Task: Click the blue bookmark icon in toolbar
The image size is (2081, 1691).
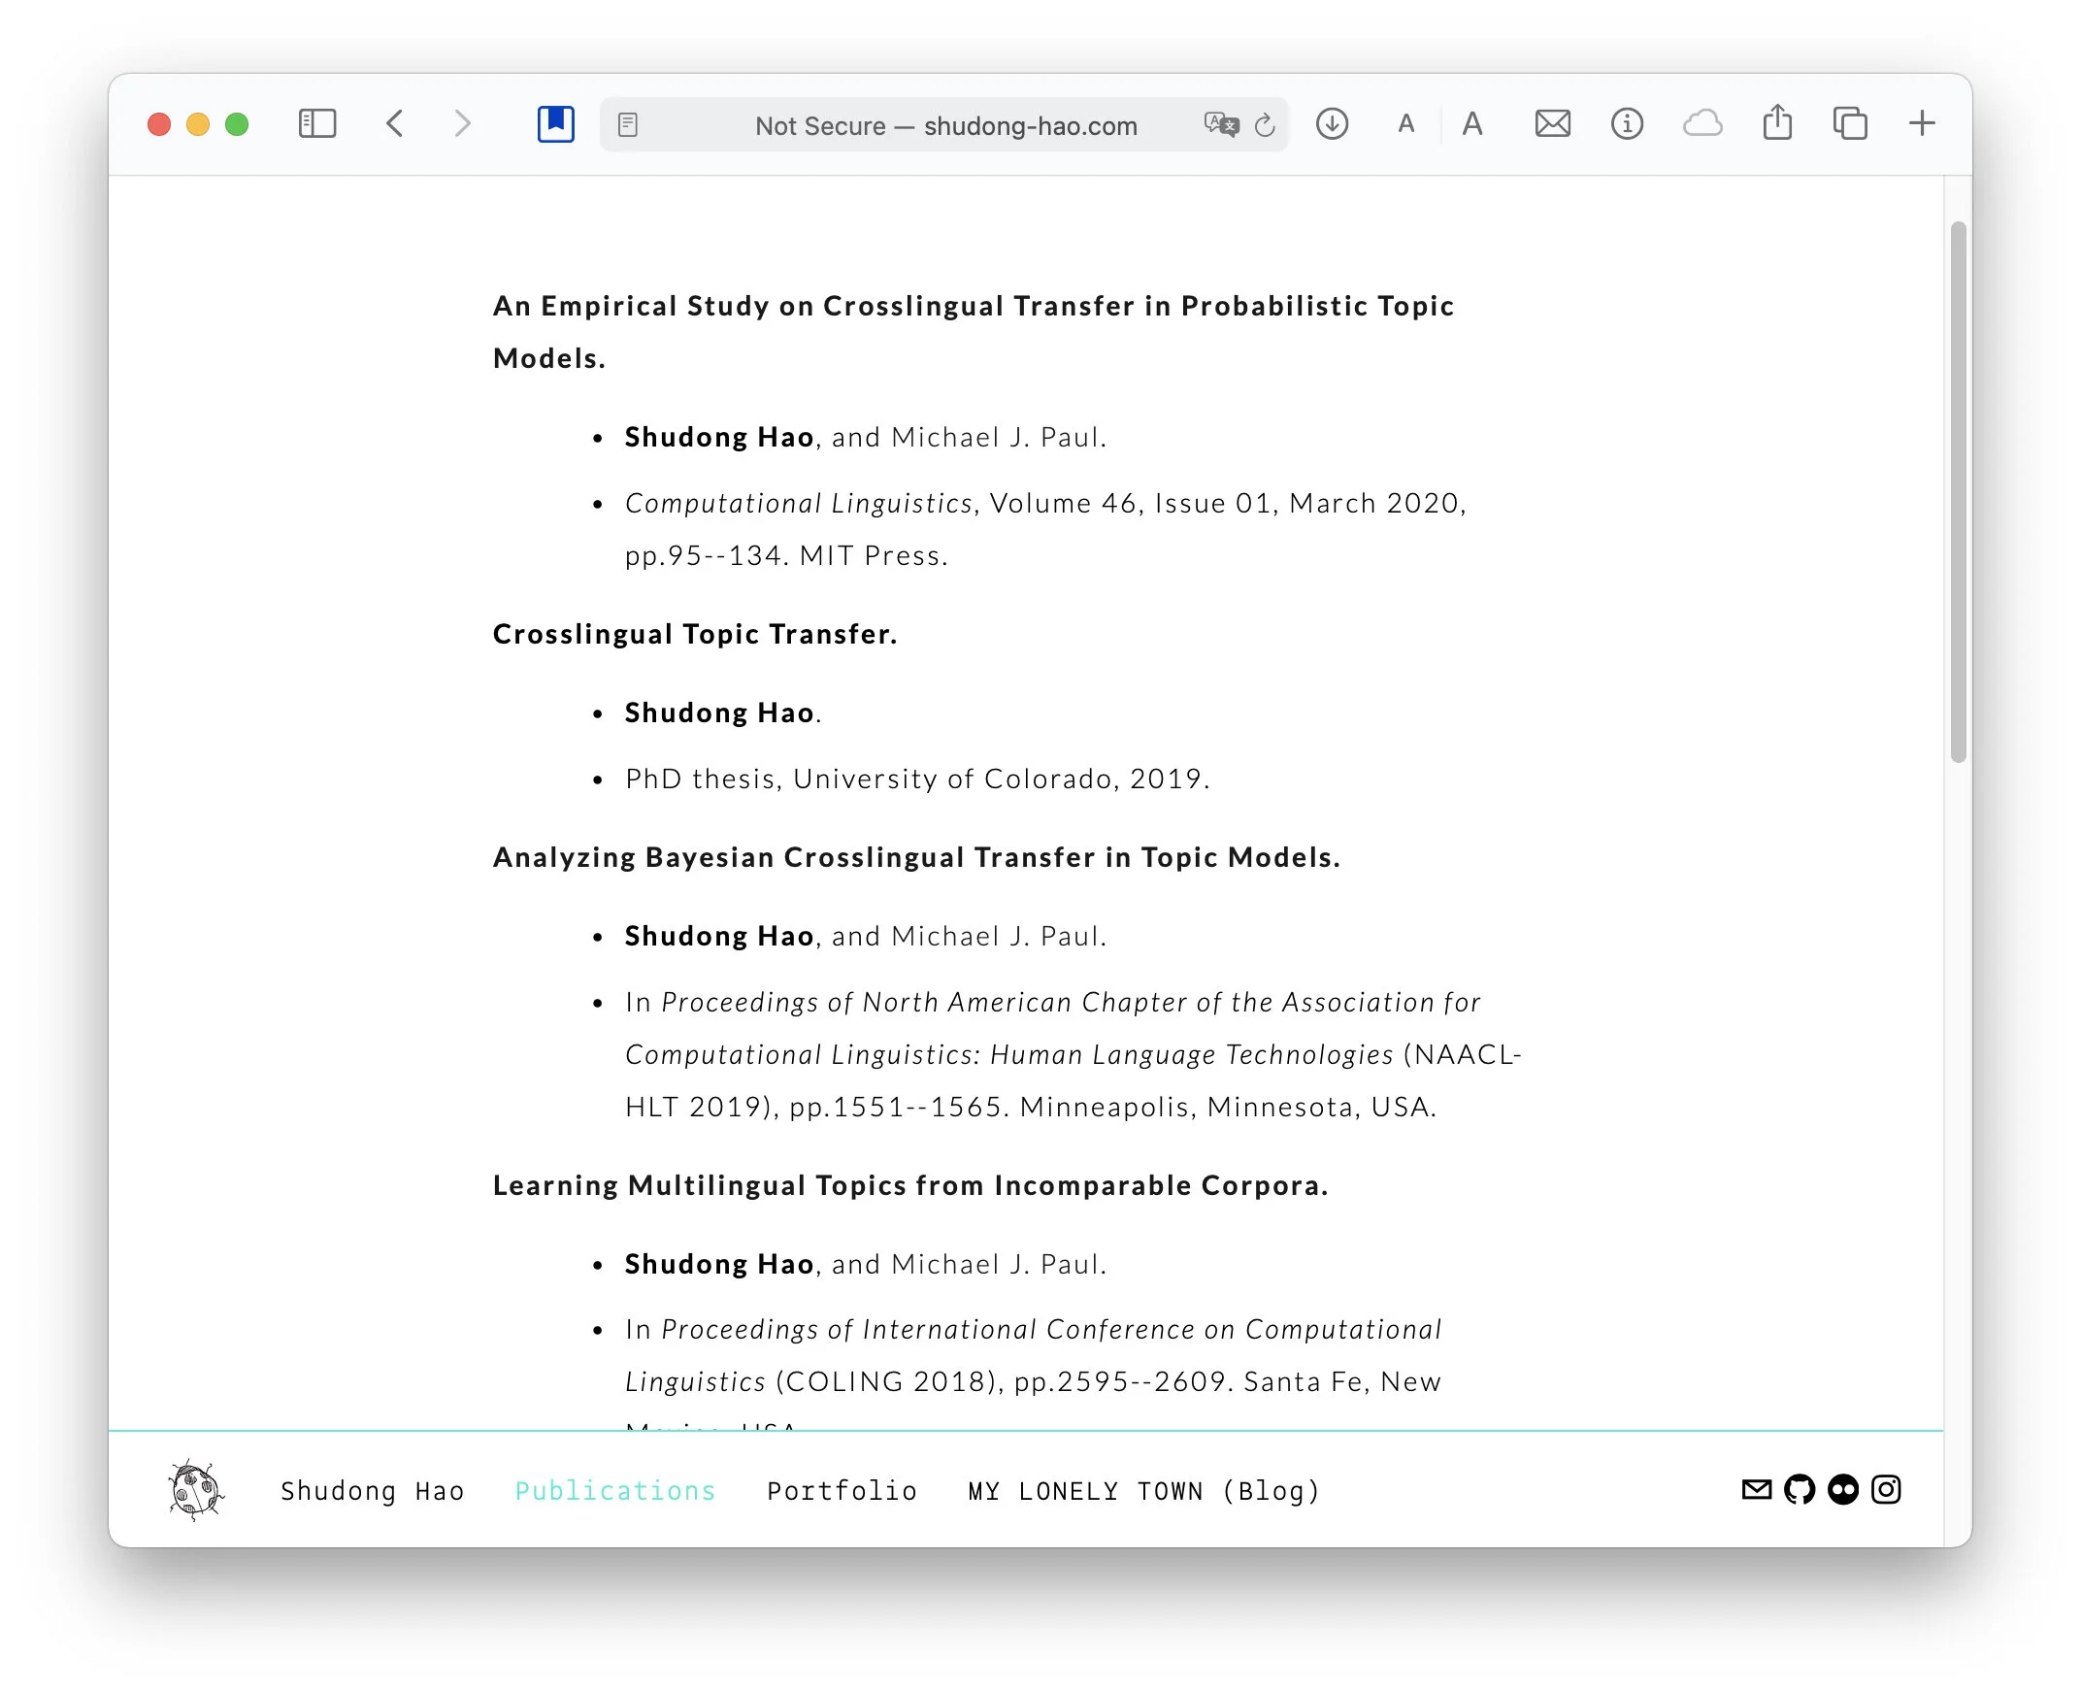Action: (x=555, y=123)
